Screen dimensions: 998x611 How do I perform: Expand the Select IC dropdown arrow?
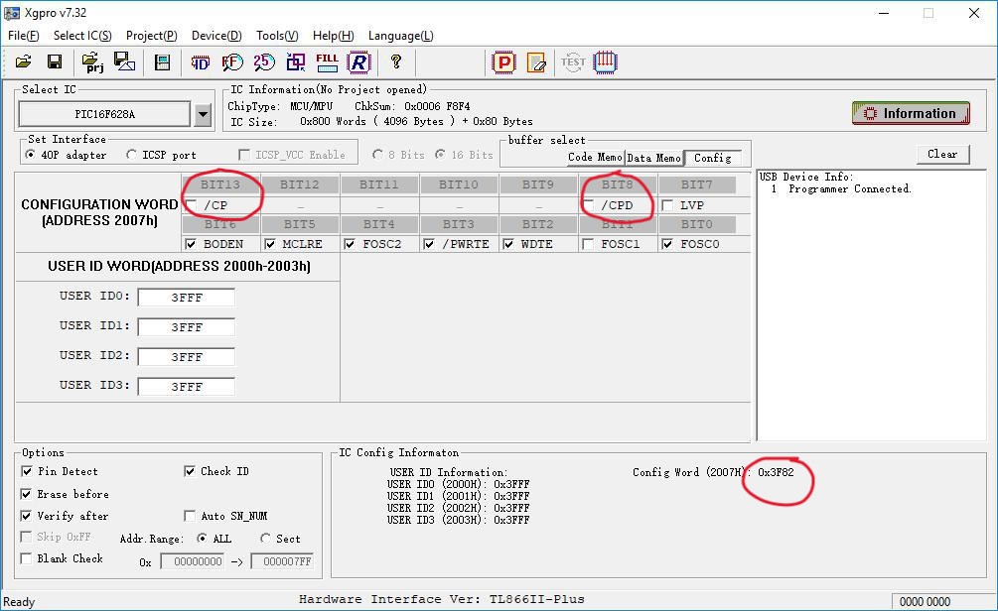point(203,114)
